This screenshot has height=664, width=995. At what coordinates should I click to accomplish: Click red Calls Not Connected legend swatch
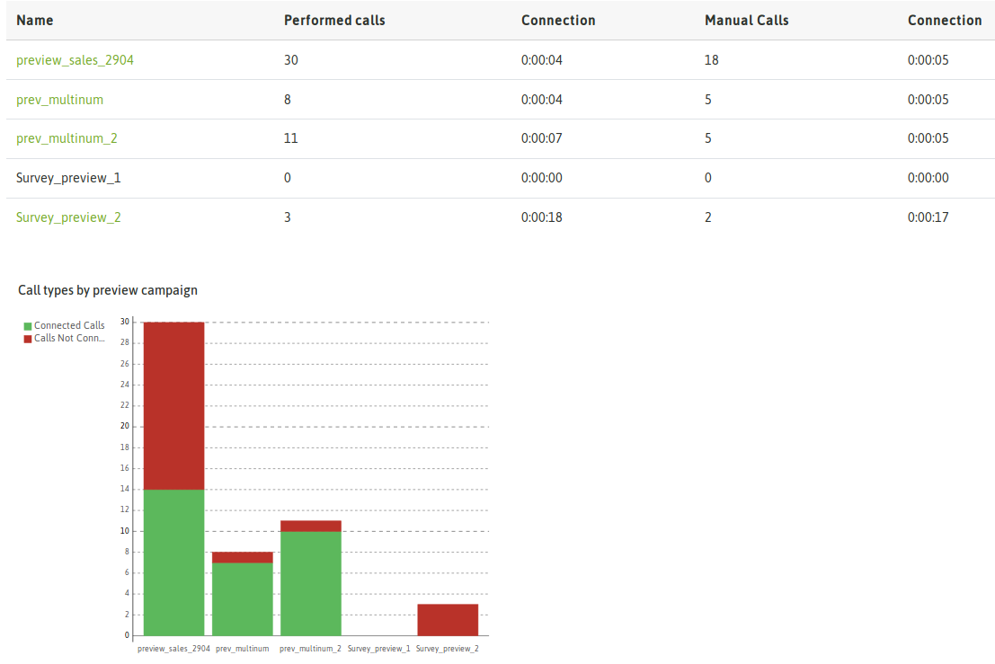pyautogui.click(x=28, y=339)
